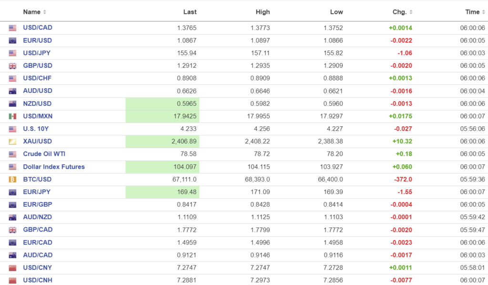
Task: Click the Last column header
Action: [190, 12]
